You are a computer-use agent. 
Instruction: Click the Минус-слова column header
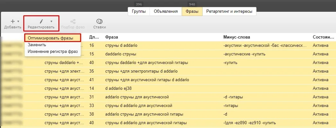(x=237, y=37)
